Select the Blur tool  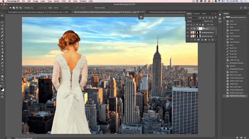tap(2, 56)
